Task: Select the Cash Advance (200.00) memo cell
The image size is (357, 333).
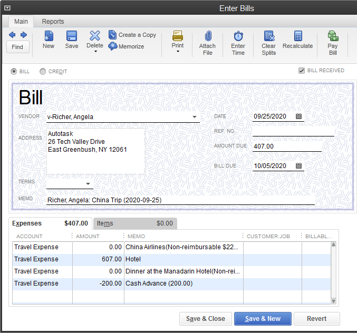Action: (x=184, y=283)
